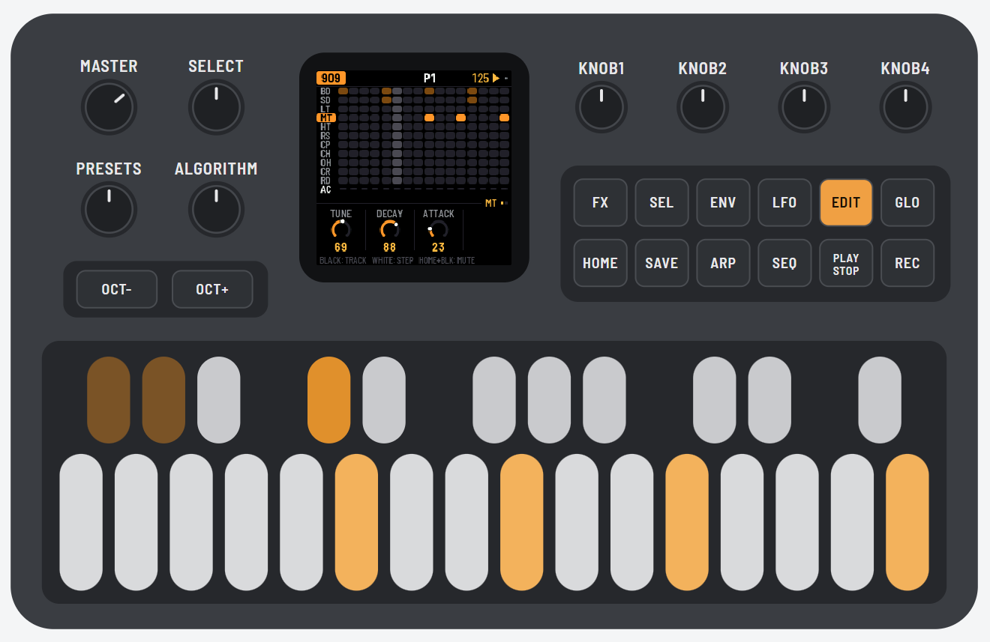
Task: Click the ATTACK dial on the display
Action: coord(438,228)
